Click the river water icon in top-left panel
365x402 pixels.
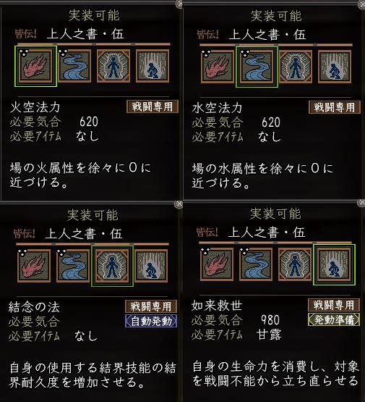point(74,66)
